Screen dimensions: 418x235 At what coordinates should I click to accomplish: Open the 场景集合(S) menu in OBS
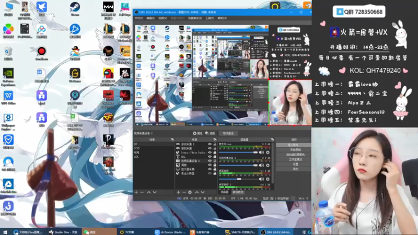click(195, 18)
